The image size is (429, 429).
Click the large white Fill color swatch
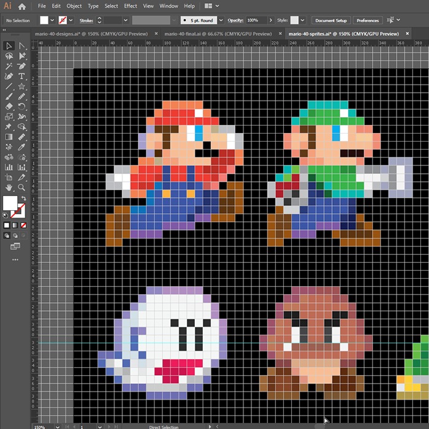10,203
